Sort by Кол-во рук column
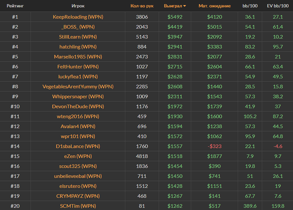The height and width of the screenshot is (210, 293). click(x=142, y=6)
